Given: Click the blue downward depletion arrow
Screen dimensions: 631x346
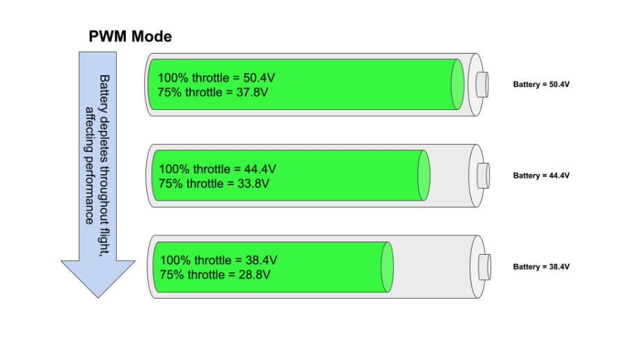Looking at the screenshot, I should tap(98, 175).
